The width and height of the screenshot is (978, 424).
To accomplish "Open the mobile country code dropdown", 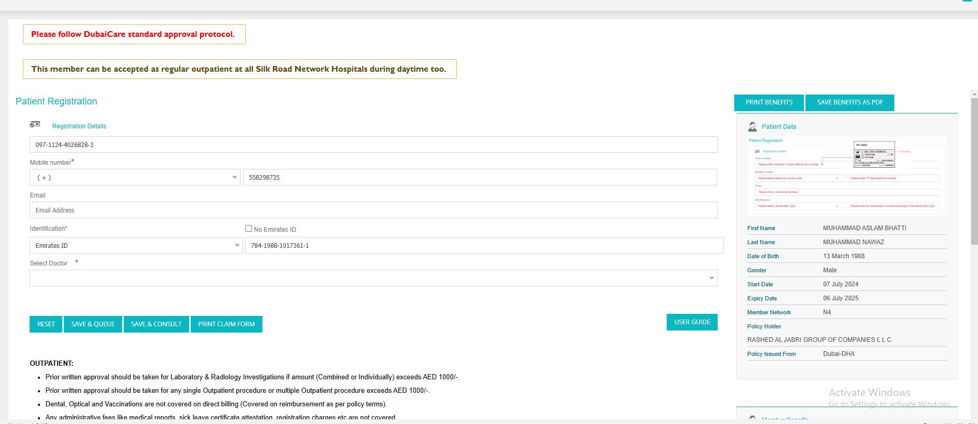I will coord(135,177).
